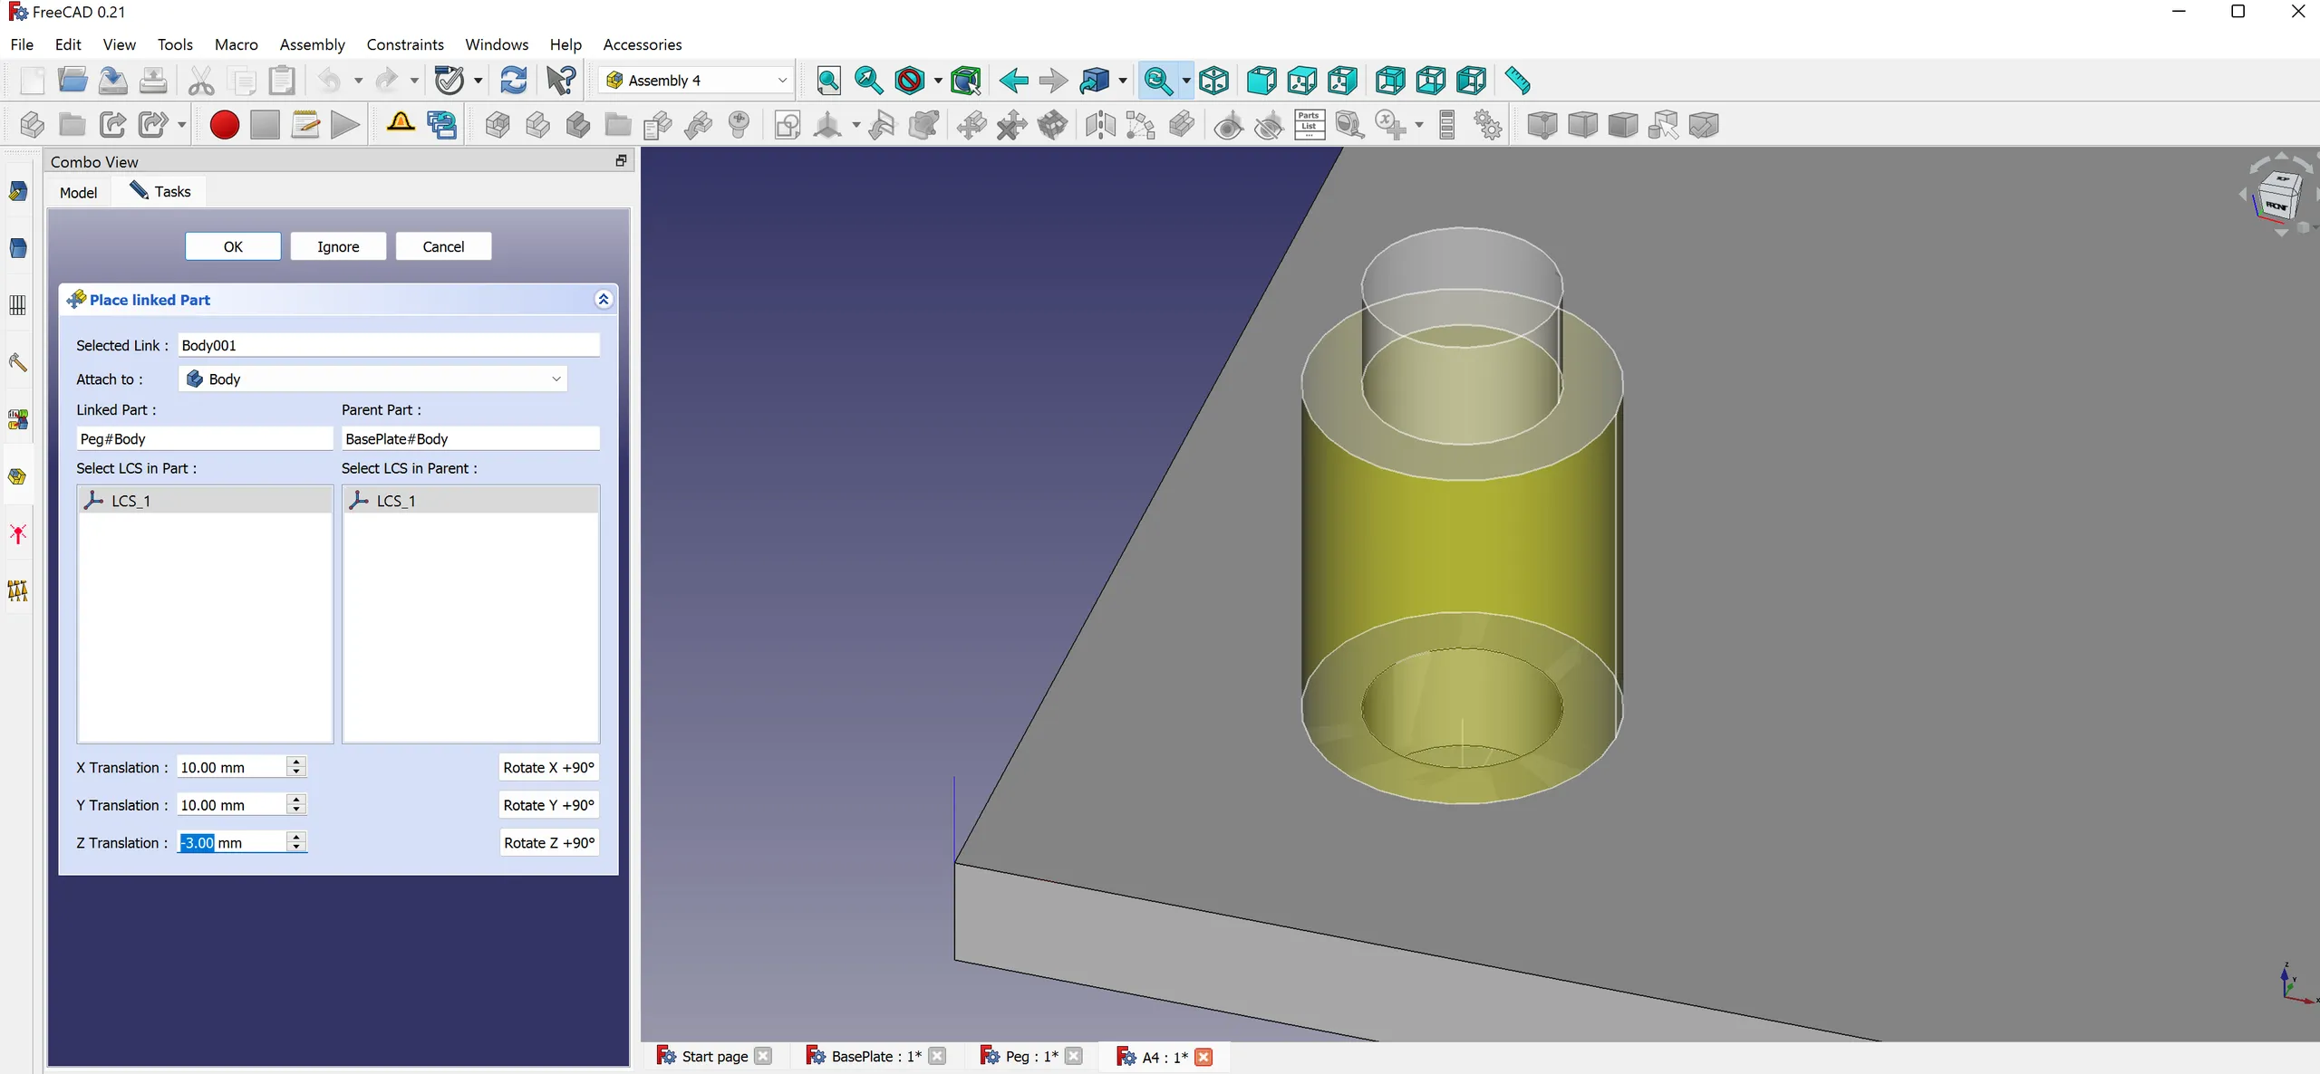Screen dimensions: 2320x1074
Task: Increase the X Translation spinner value
Action: point(296,762)
